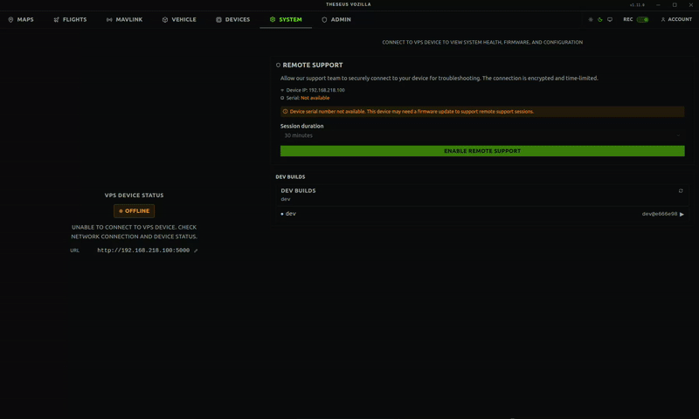Go to the Flights tab
699x419 pixels.
tap(70, 19)
